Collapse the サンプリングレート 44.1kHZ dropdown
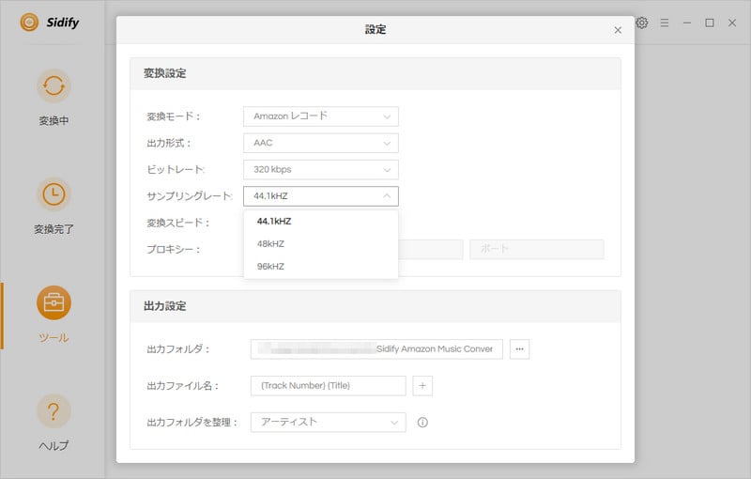This screenshot has width=751, height=479. point(321,196)
